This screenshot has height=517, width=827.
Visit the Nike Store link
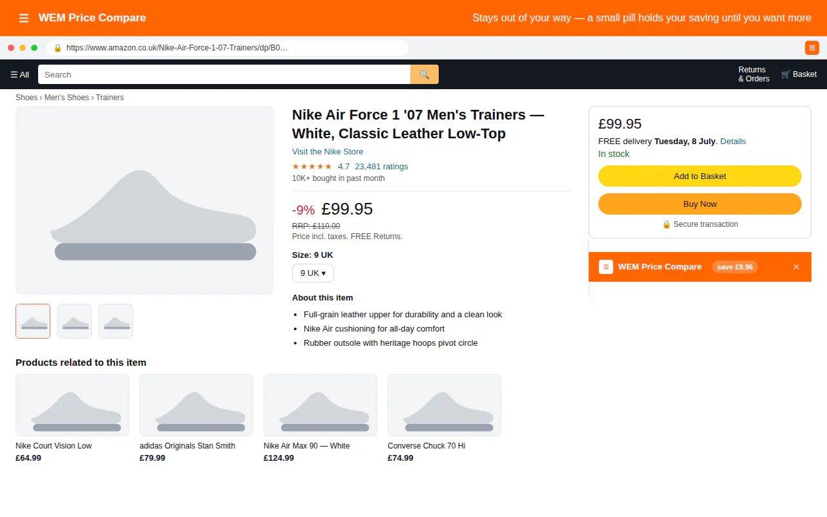pos(328,152)
